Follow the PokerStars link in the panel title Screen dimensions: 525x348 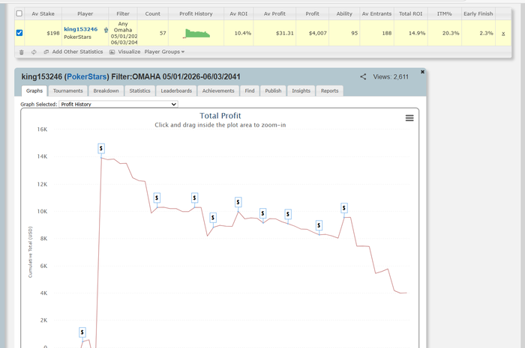tap(87, 77)
